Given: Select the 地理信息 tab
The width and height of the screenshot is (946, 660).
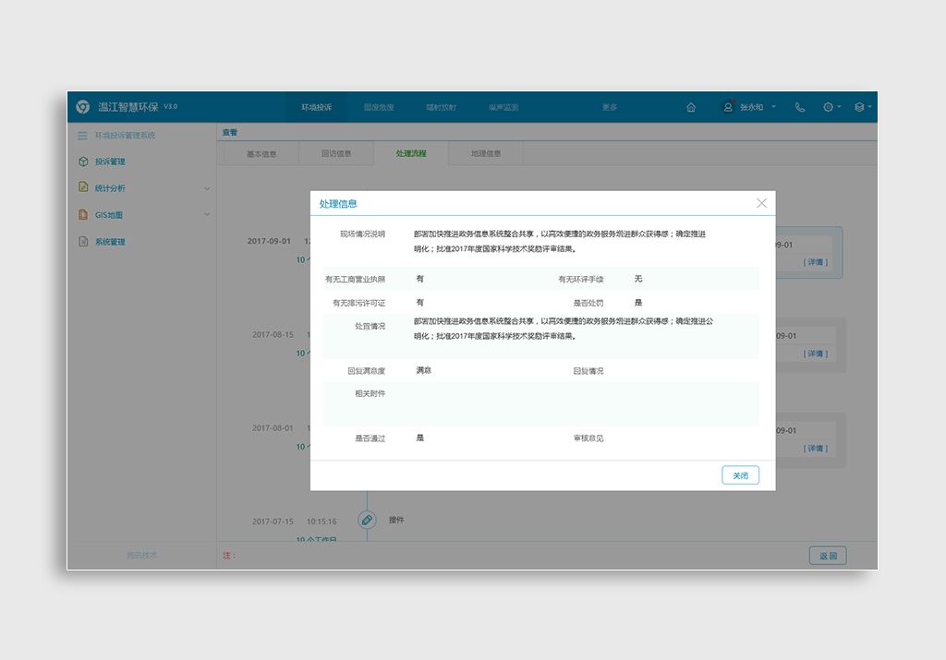Looking at the screenshot, I should tap(486, 153).
